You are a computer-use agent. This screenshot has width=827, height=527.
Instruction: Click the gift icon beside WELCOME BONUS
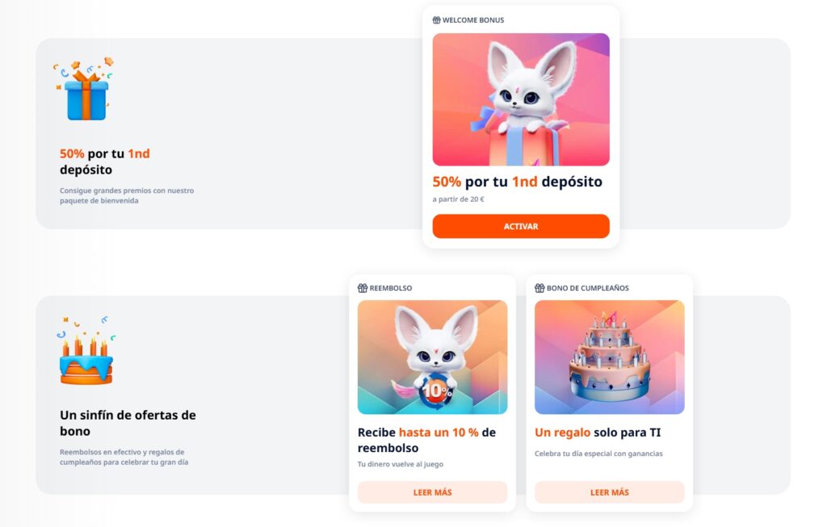click(436, 20)
